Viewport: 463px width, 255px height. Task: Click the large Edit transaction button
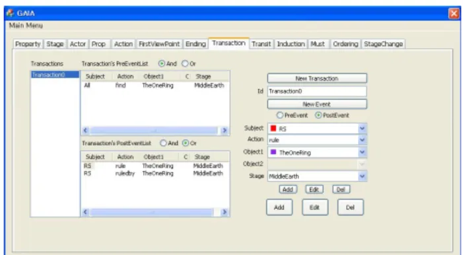[315, 208]
